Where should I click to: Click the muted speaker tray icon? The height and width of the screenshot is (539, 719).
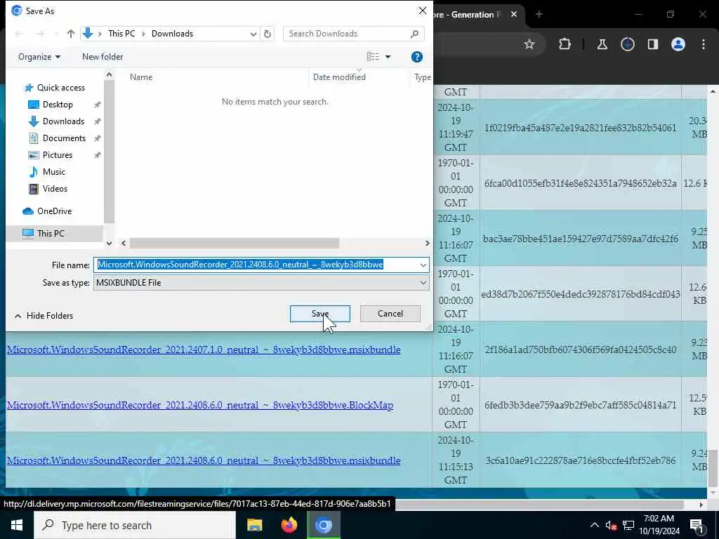(611, 526)
